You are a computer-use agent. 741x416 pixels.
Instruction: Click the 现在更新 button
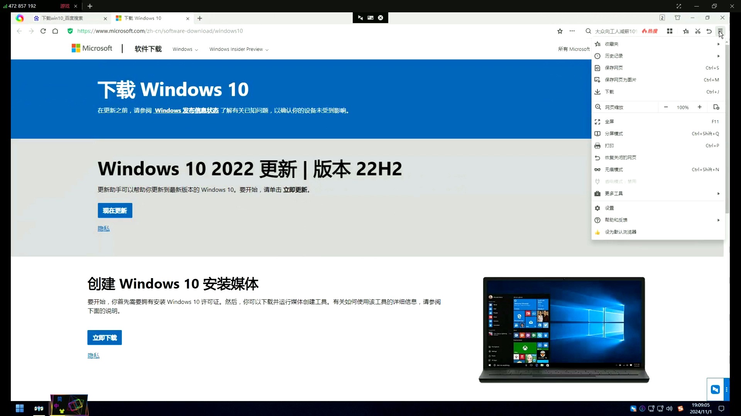click(x=115, y=211)
